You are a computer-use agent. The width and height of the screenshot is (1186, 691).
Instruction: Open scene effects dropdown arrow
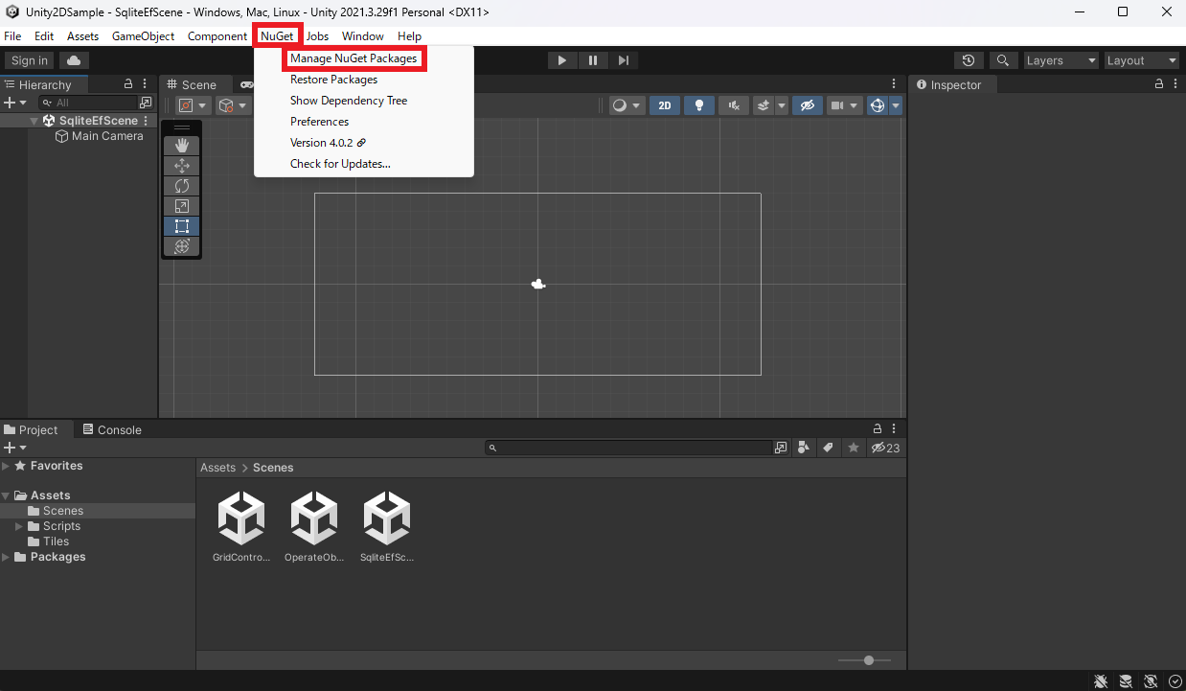782,105
